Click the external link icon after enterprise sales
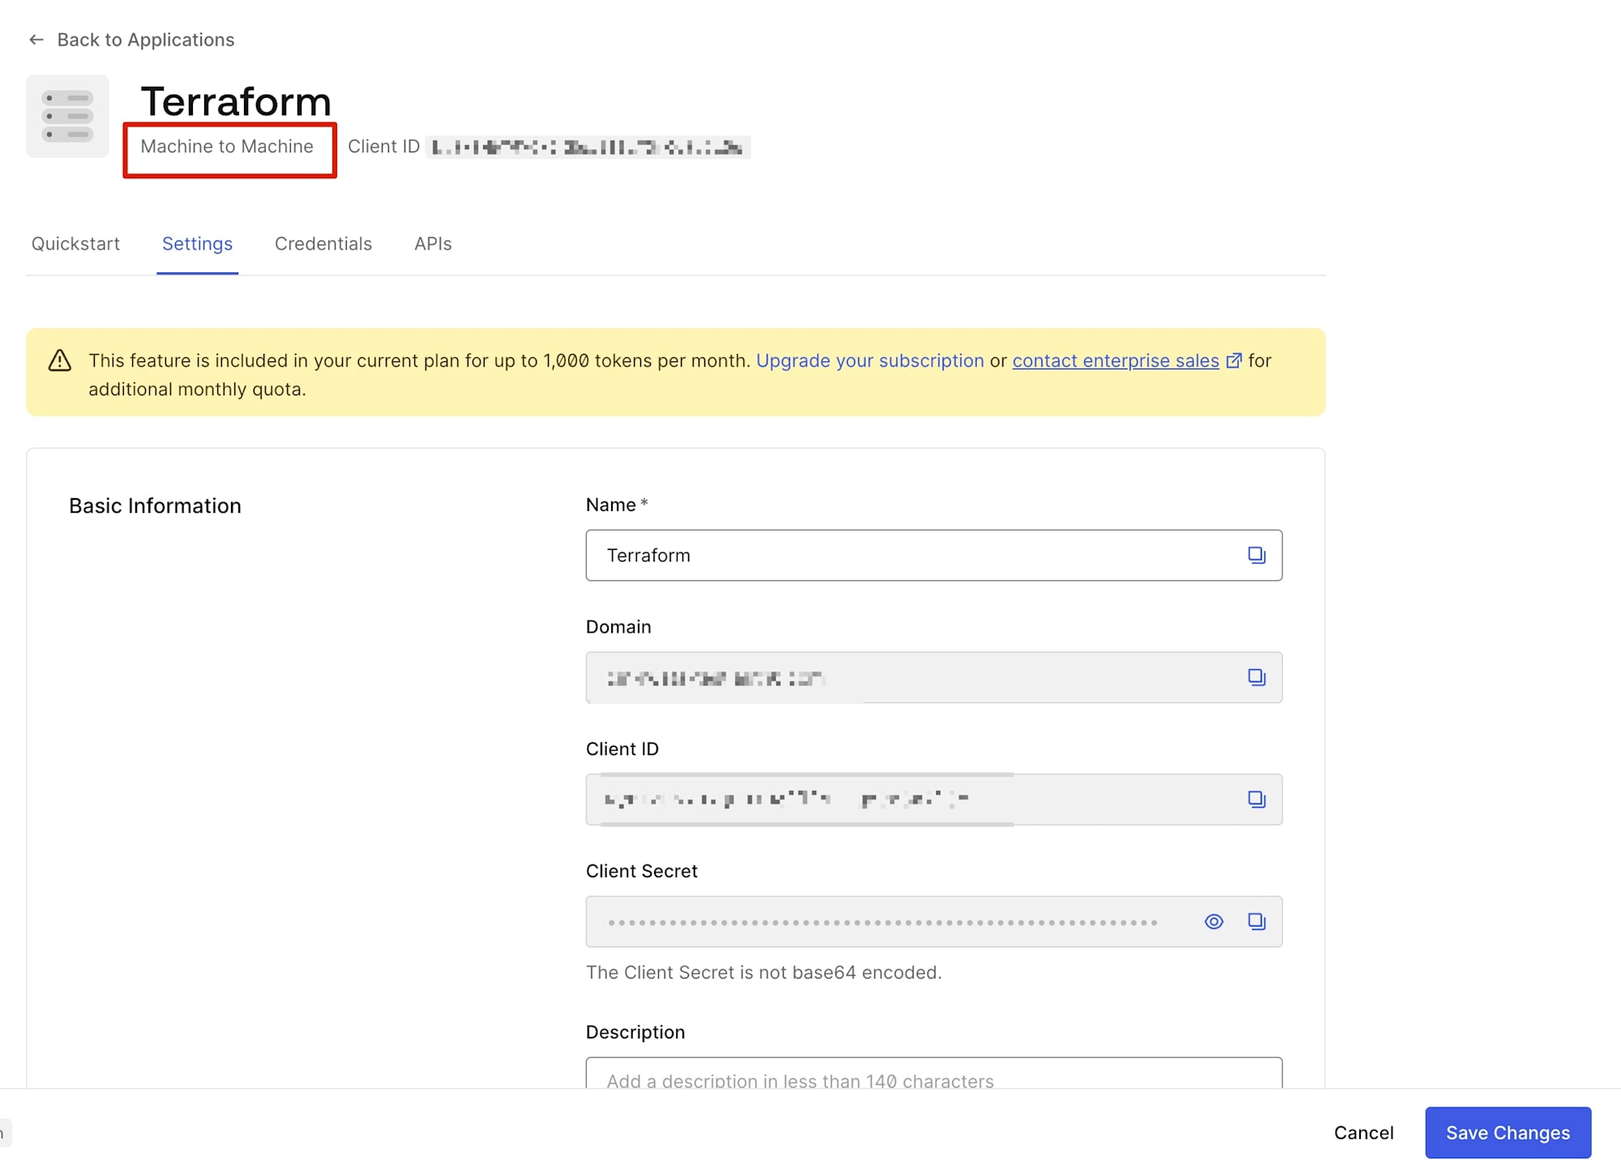The width and height of the screenshot is (1621, 1160). tap(1234, 360)
